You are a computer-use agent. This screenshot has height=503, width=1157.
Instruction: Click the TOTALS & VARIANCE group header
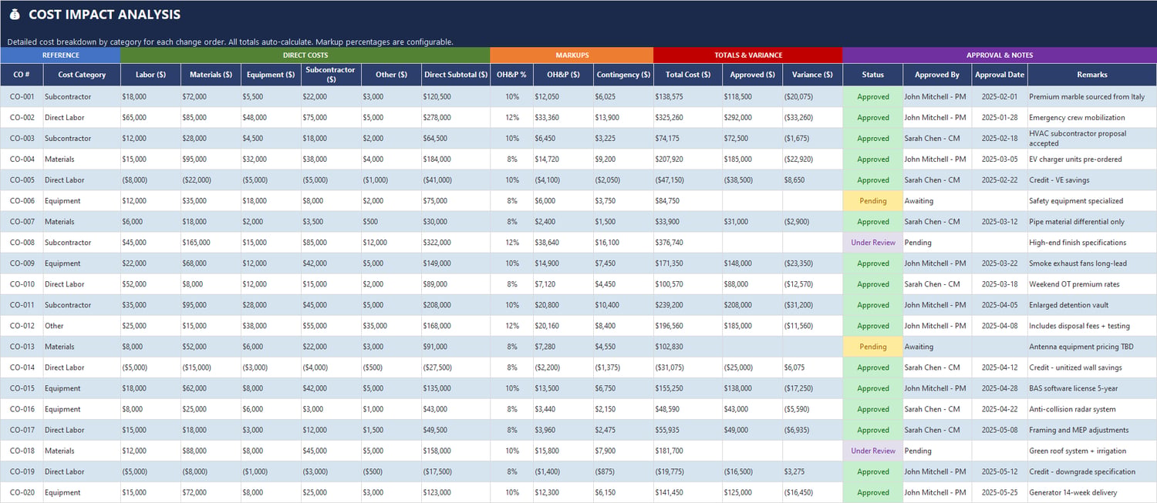pyautogui.click(x=748, y=55)
